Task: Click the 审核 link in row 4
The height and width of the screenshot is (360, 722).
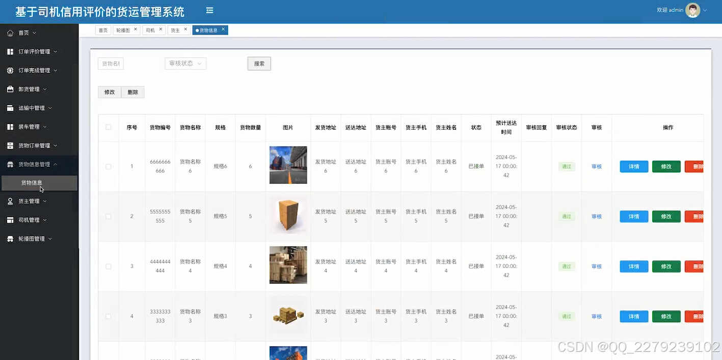Action: coord(597,316)
